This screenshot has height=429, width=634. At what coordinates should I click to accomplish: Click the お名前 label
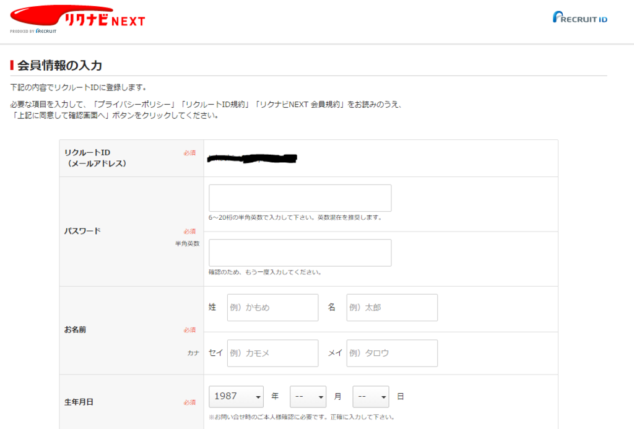point(75,330)
